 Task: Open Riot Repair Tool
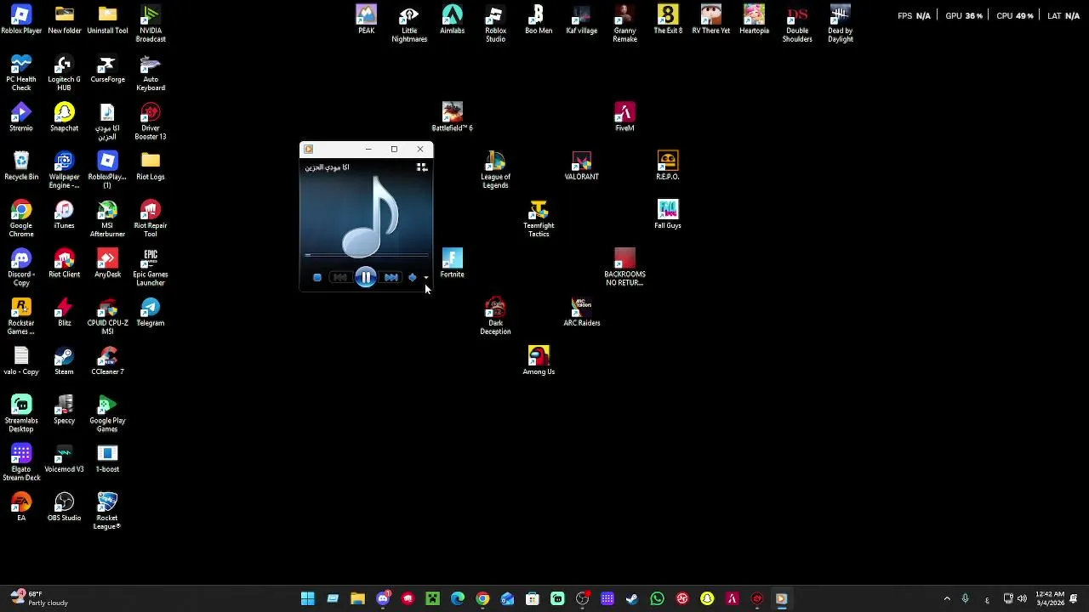coord(151,219)
